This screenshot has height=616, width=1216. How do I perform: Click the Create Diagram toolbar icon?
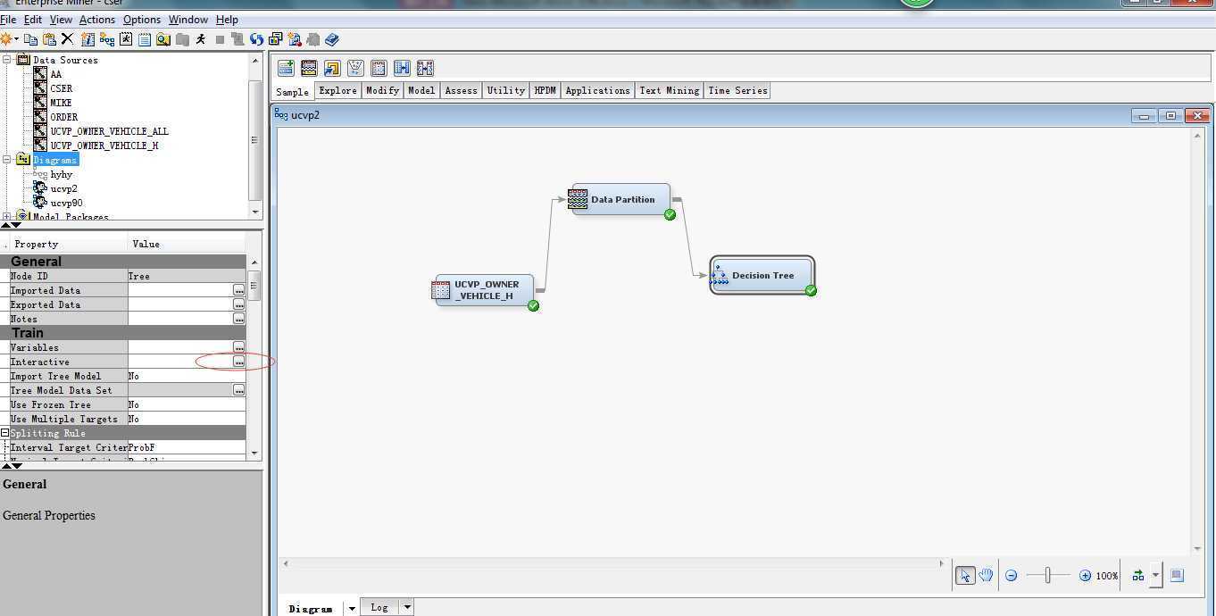pos(107,39)
